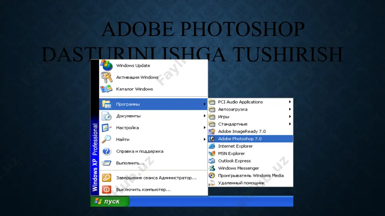The height and width of the screenshot is (216, 385).
Task: Click the Справка и поддержка question icon
Action: 106,151
